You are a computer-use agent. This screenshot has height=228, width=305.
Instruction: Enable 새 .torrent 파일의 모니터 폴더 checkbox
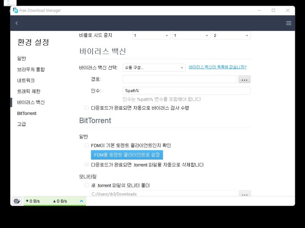click(87, 185)
